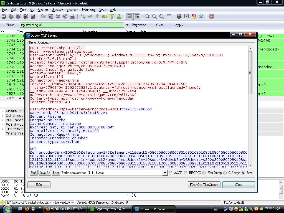
Task: Toggle auto scroll in live capture
Action: (x=137, y=16)
